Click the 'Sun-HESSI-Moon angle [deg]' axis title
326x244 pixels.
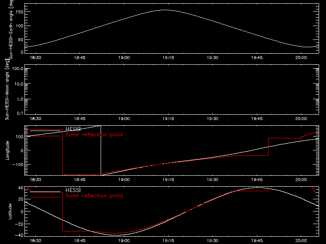click(x=7, y=89)
